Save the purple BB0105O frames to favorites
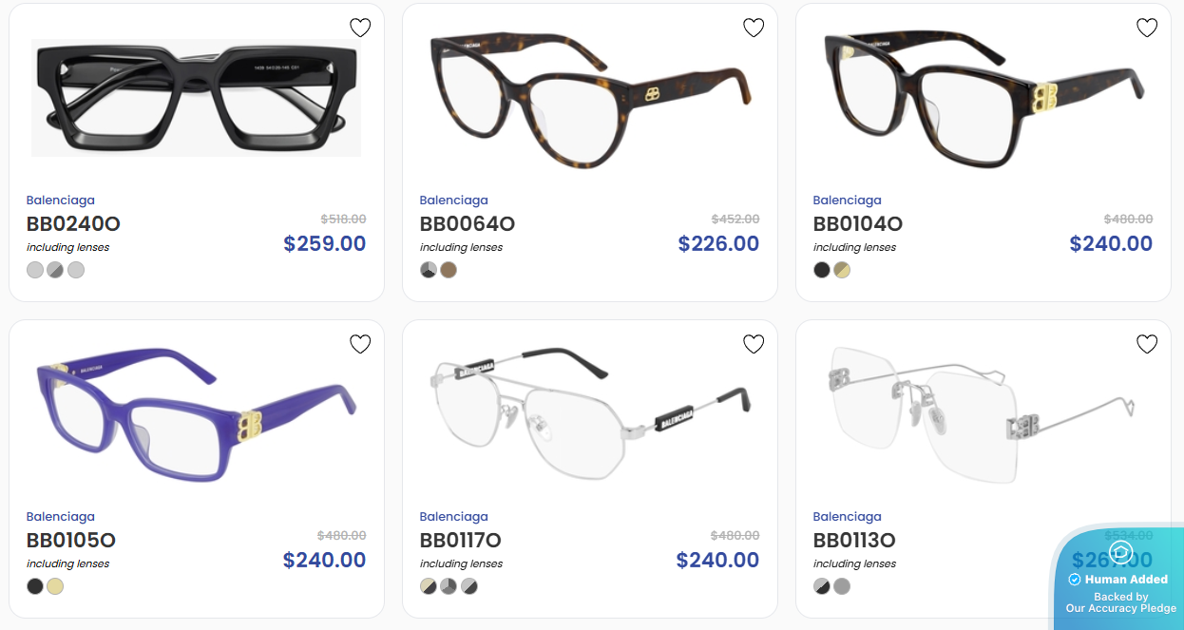 click(360, 344)
